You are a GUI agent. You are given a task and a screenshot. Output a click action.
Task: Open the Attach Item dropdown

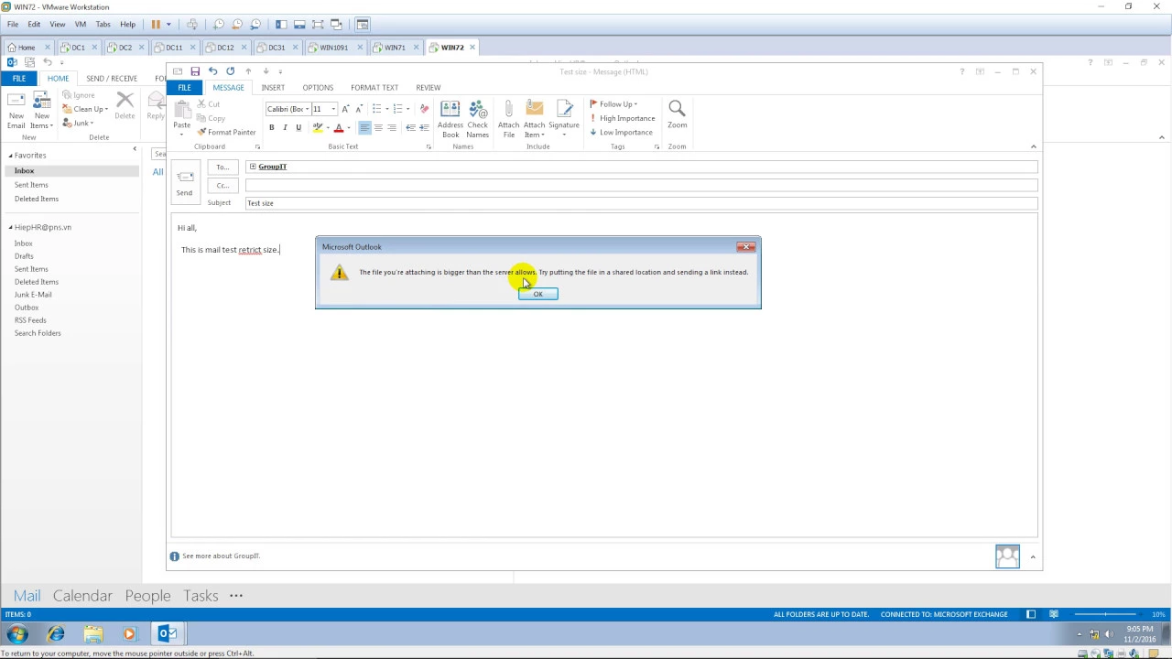(x=535, y=119)
